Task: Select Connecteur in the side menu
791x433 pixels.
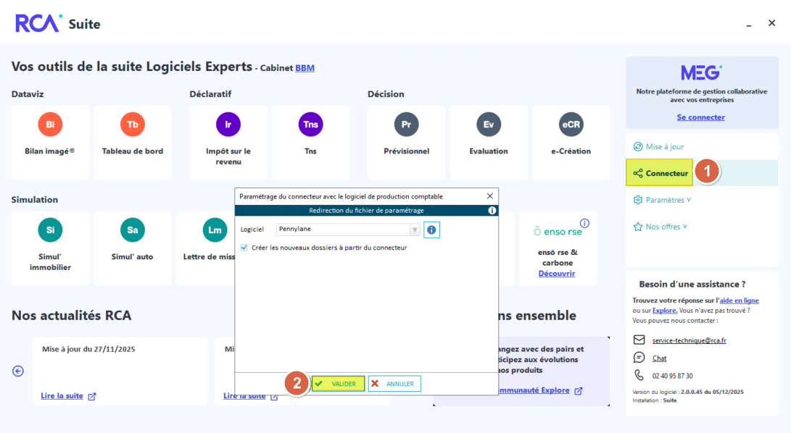Action: click(660, 173)
